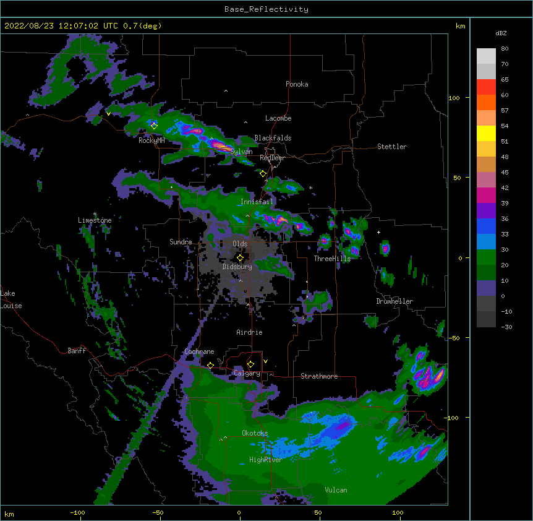This screenshot has height=521, width=533.
Task: Click the Strathmore city label
Action: [x=319, y=376]
